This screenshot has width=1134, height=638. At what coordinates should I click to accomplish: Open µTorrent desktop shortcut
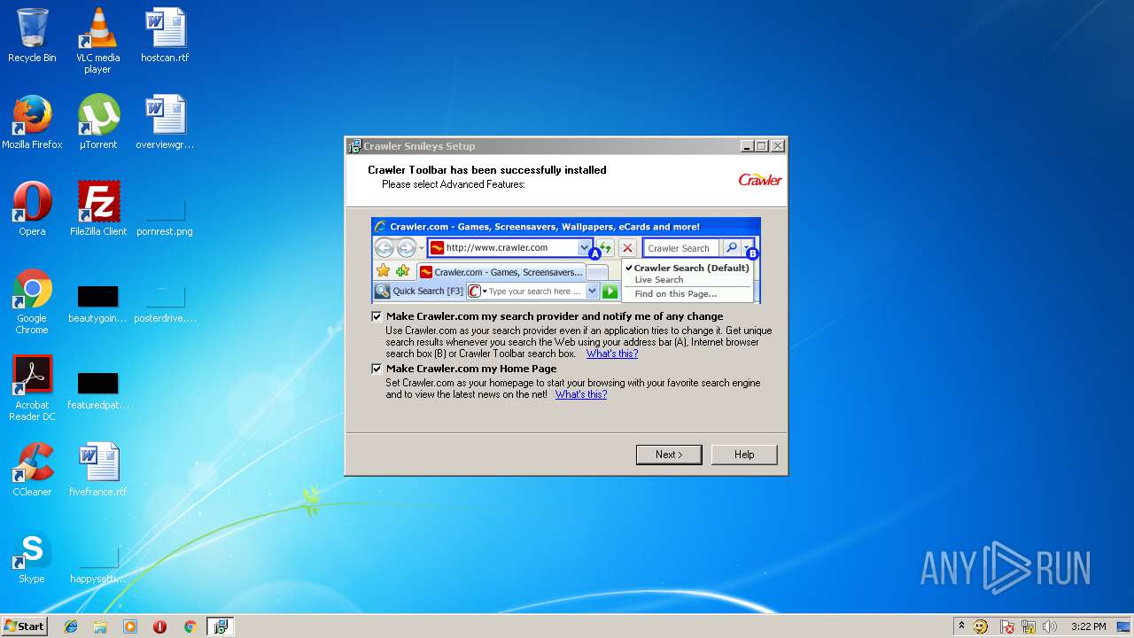point(97,122)
